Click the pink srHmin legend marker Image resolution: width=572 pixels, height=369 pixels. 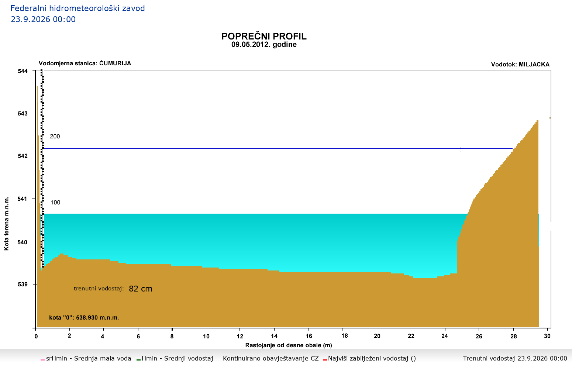(x=42, y=359)
